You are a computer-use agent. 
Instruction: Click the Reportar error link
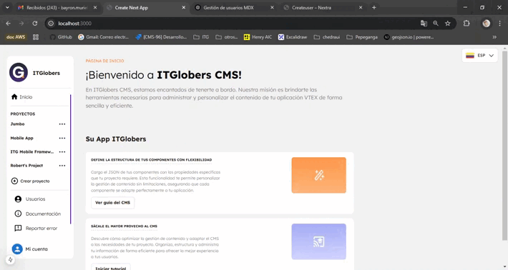coord(41,229)
